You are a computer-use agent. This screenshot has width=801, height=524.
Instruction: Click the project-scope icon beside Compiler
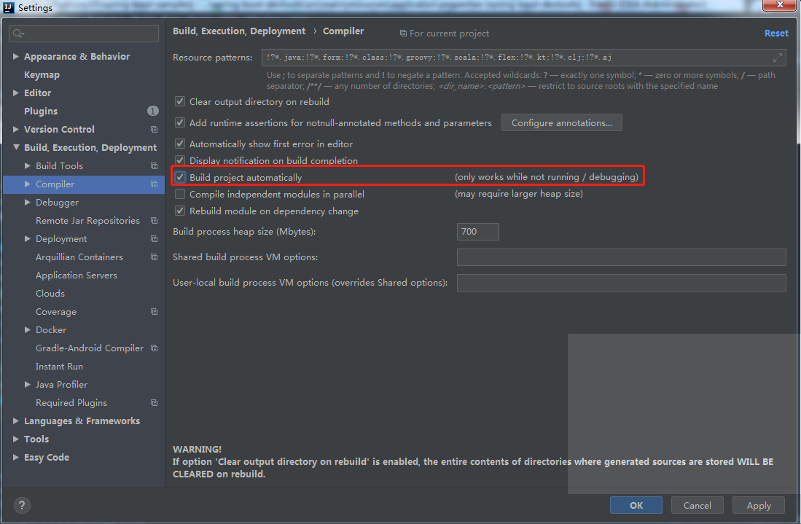(x=152, y=184)
